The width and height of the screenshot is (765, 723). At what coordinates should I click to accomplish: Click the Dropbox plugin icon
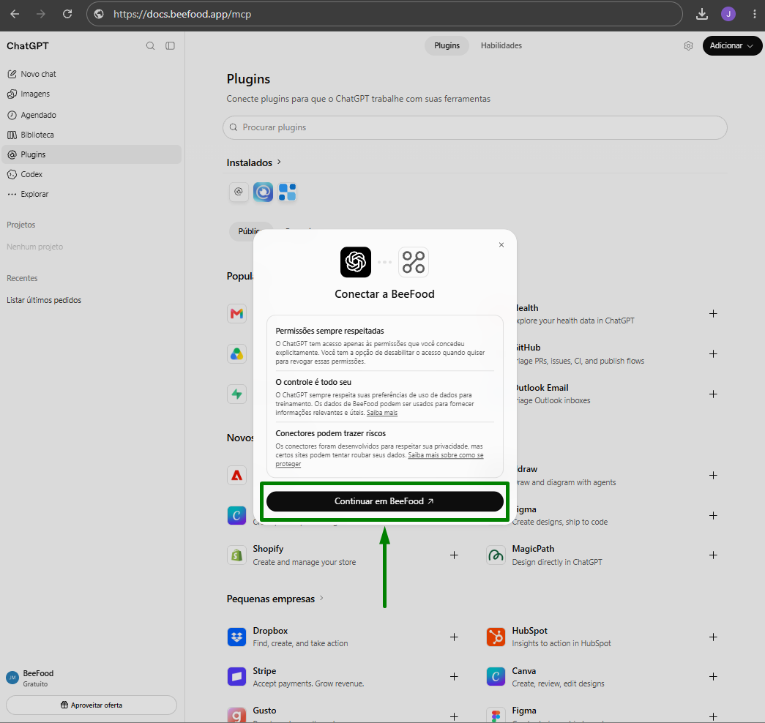pos(236,637)
